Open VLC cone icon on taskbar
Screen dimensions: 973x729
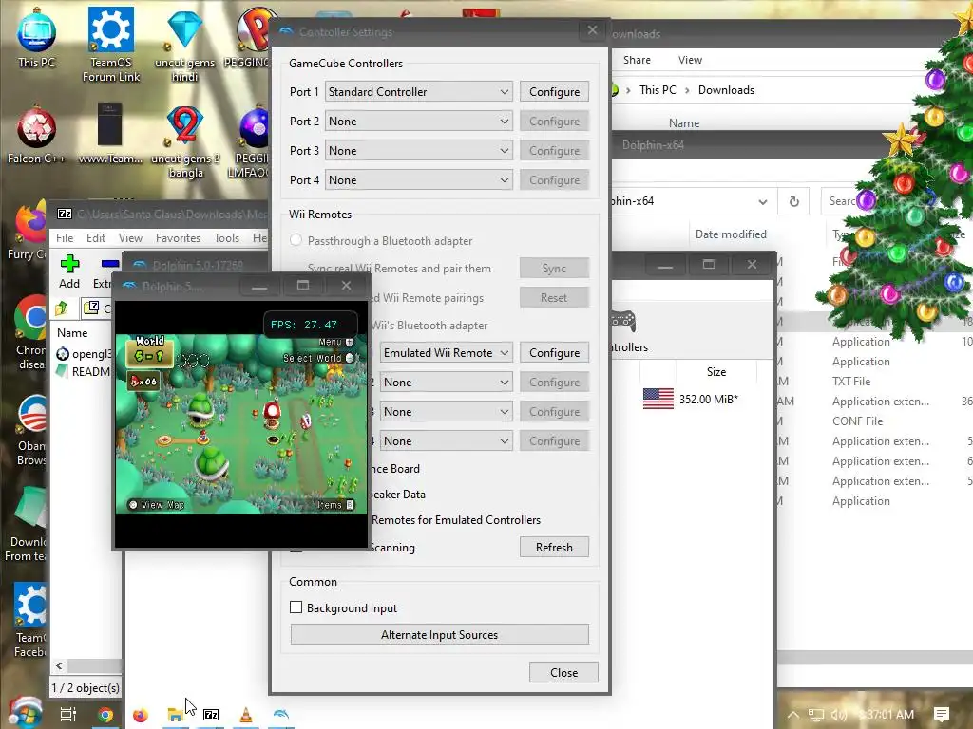pyautogui.click(x=246, y=715)
